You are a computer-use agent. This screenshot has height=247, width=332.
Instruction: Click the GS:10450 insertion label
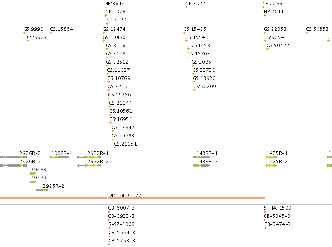114,37
